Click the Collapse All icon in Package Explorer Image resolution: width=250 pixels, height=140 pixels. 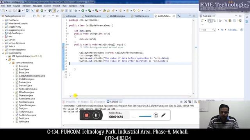tap(34, 16)
